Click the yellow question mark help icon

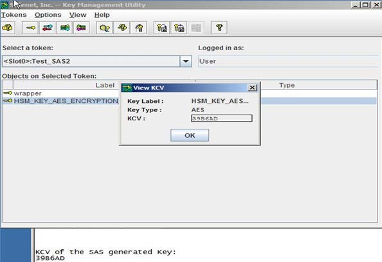coord(219,28)
